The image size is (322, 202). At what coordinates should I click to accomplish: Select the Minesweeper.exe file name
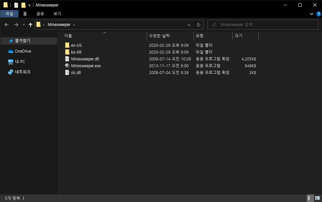pos(86,66)
